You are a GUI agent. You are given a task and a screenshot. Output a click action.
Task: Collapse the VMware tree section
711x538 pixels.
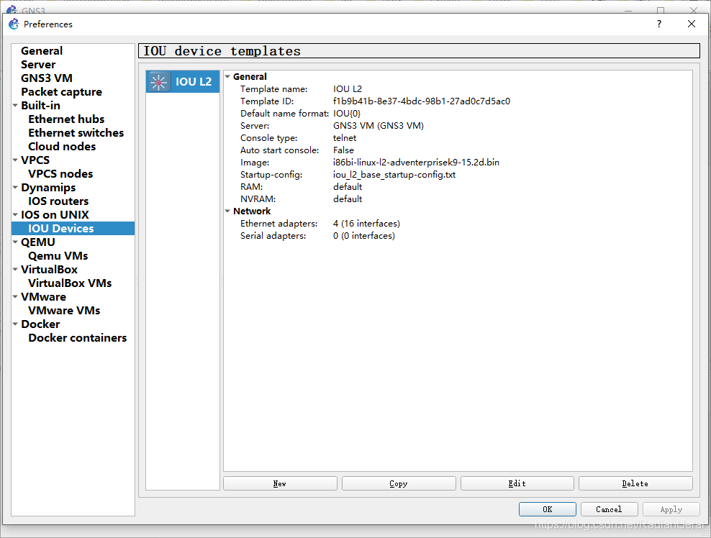click(15, 296)
